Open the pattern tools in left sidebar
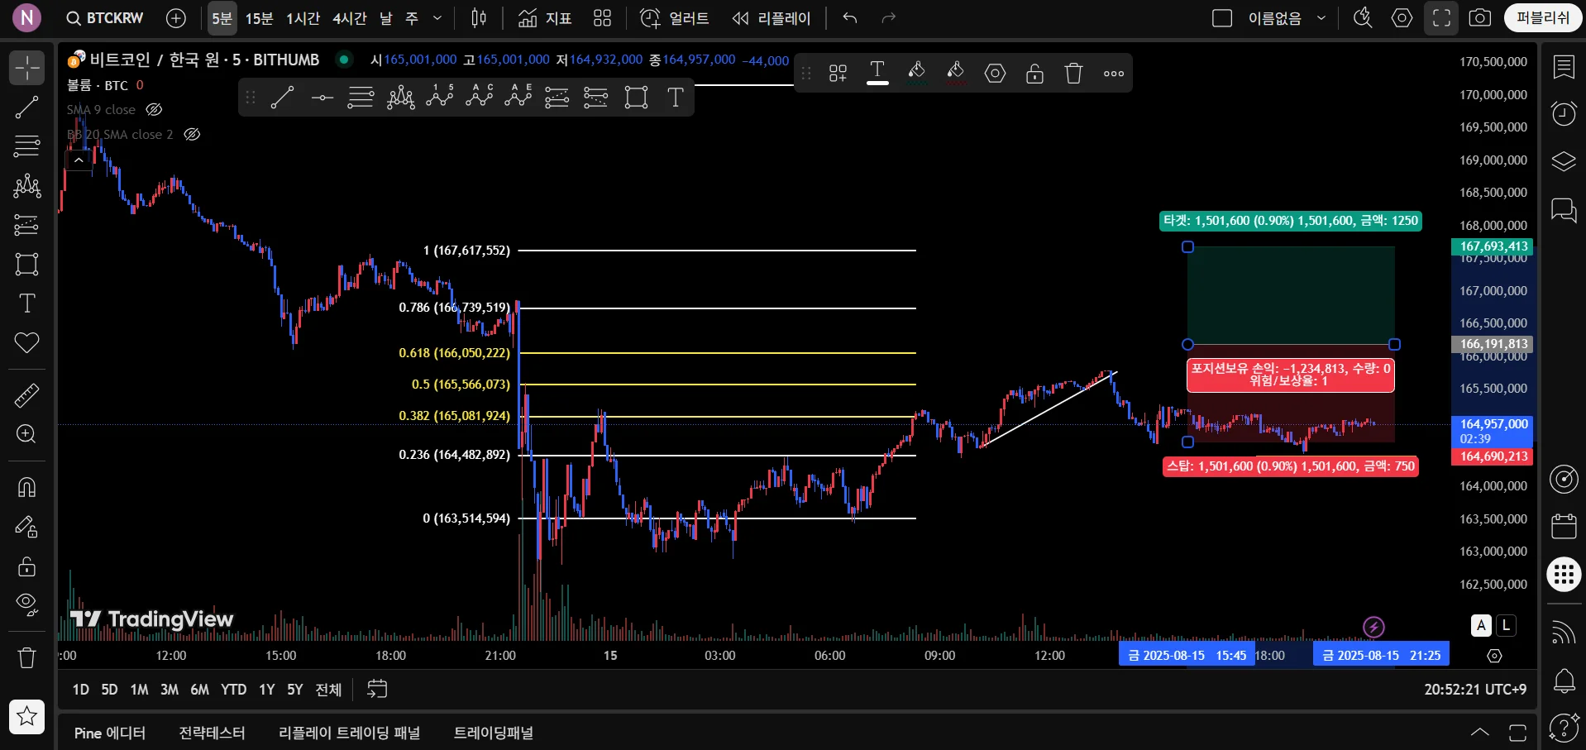 click(26, 186)
